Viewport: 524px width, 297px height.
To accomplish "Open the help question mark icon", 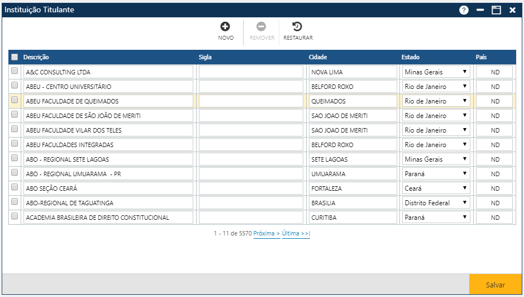I will (x=464, y=10).
